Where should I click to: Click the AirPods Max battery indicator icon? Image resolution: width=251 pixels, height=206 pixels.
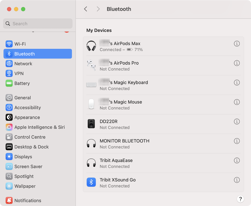click(130, 49)
